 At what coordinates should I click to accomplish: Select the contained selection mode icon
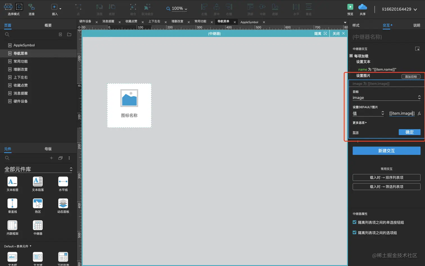[x=19, y=7]
